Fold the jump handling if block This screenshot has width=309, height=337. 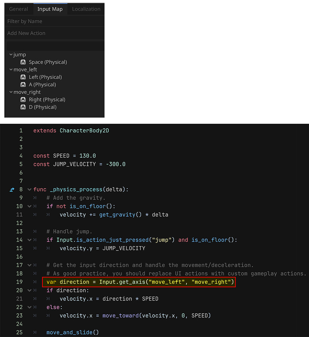(x=29, y=240)
